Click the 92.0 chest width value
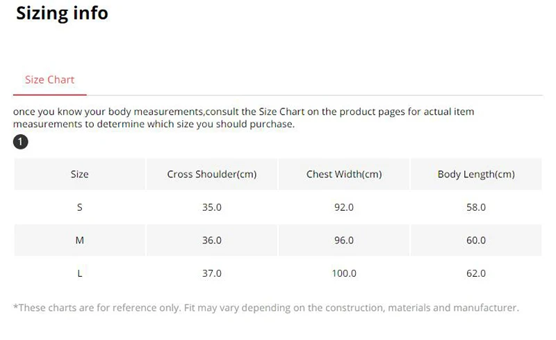 click(x=344, y=207)
